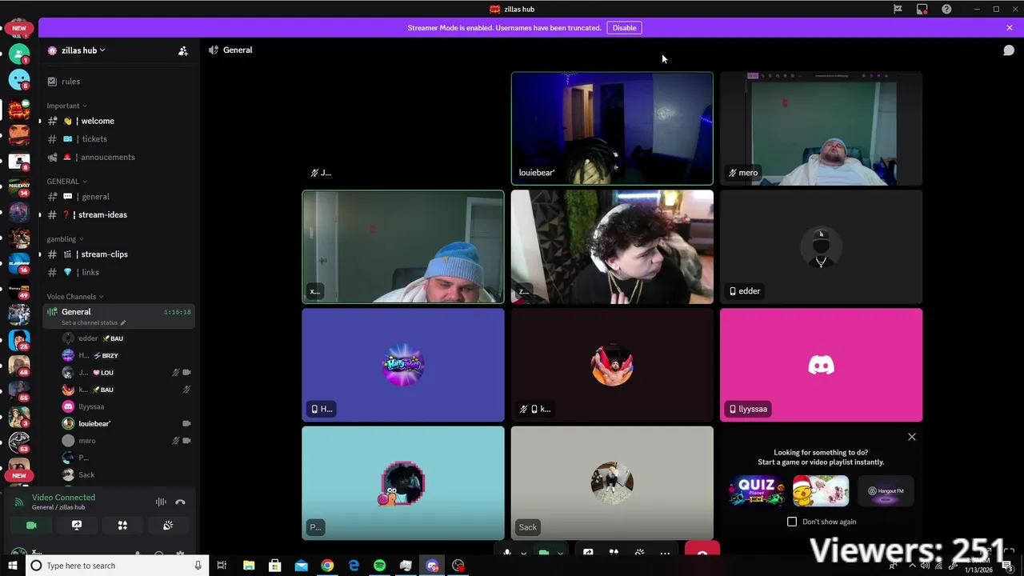Dismiss the purple Streamer Mode banner

click(1010, 28)
